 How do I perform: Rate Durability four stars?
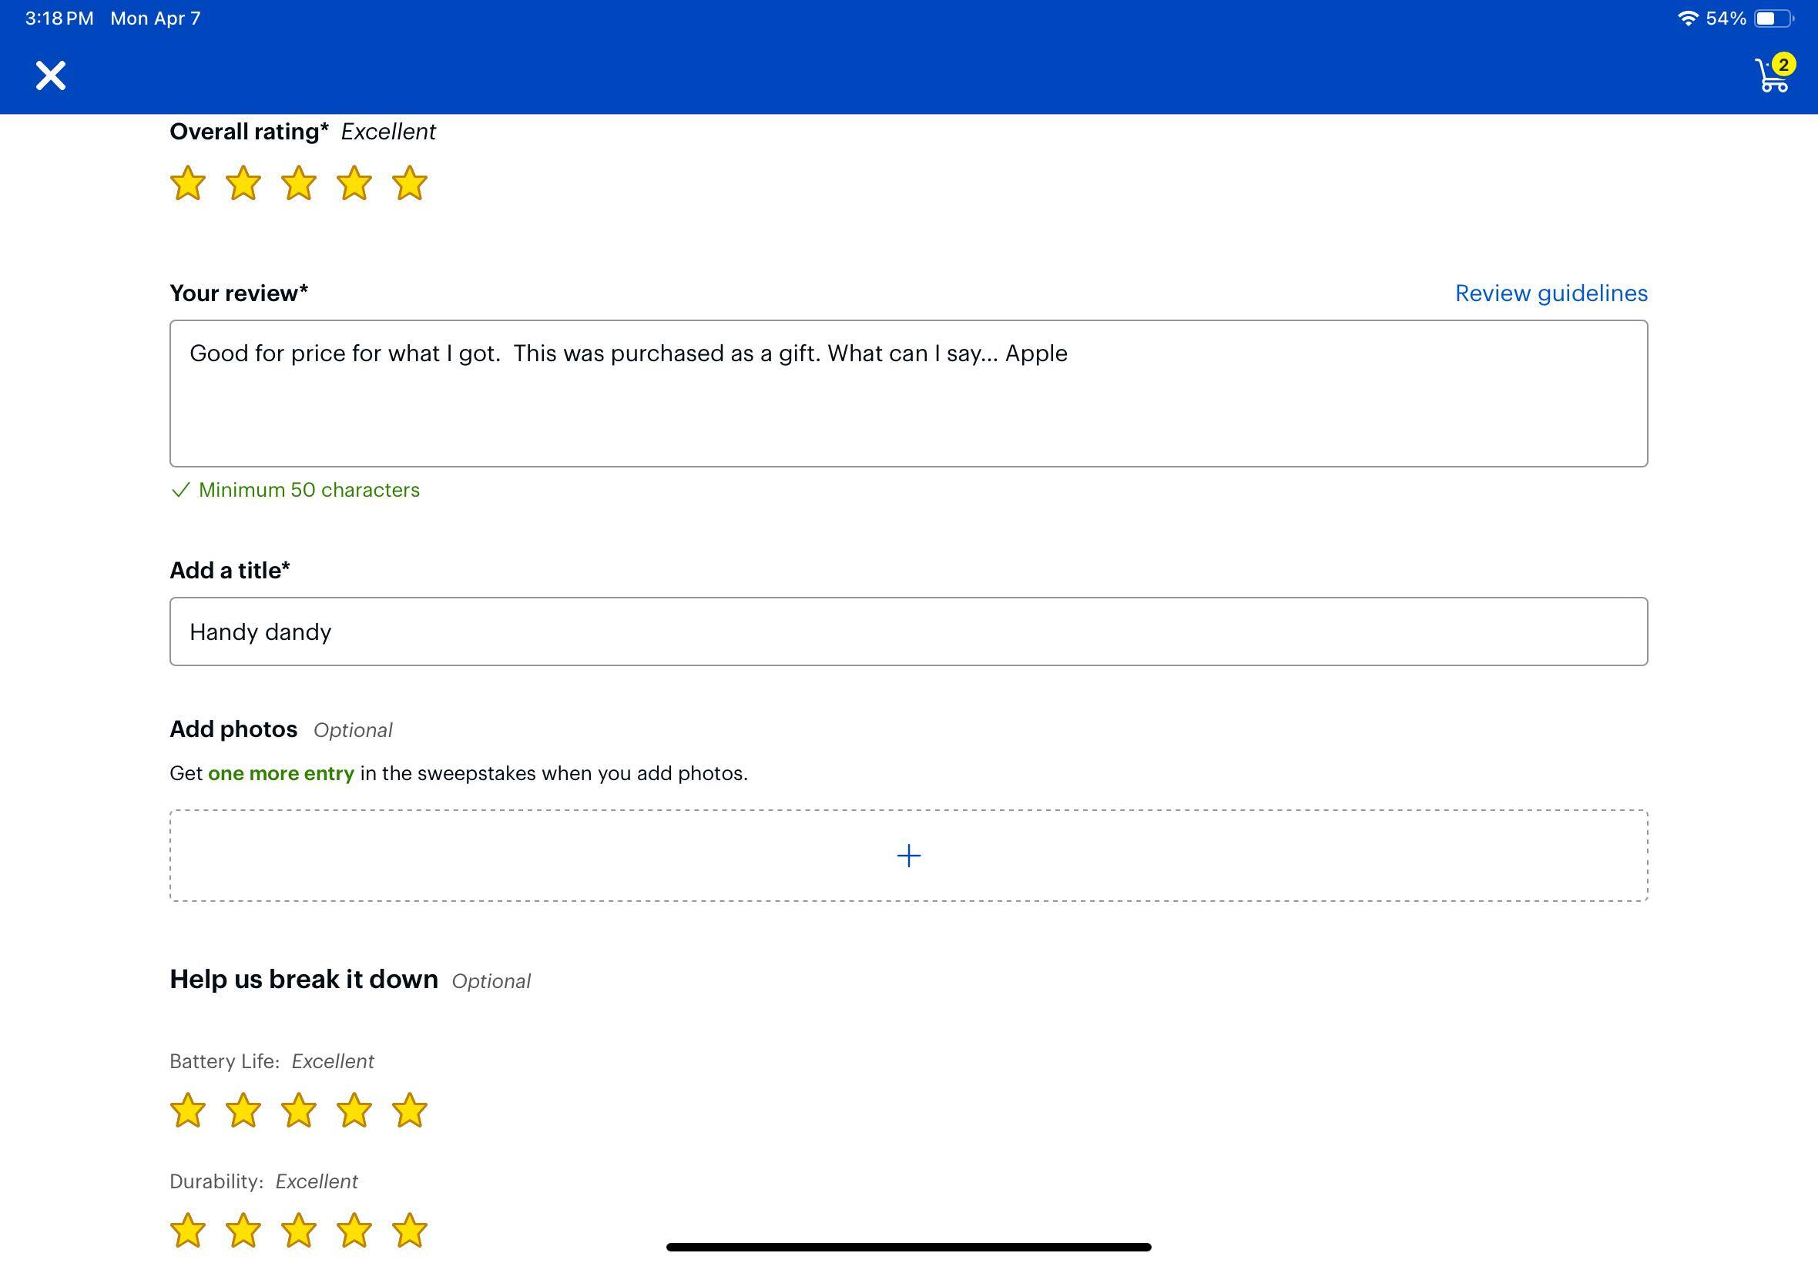(354, 1231)
